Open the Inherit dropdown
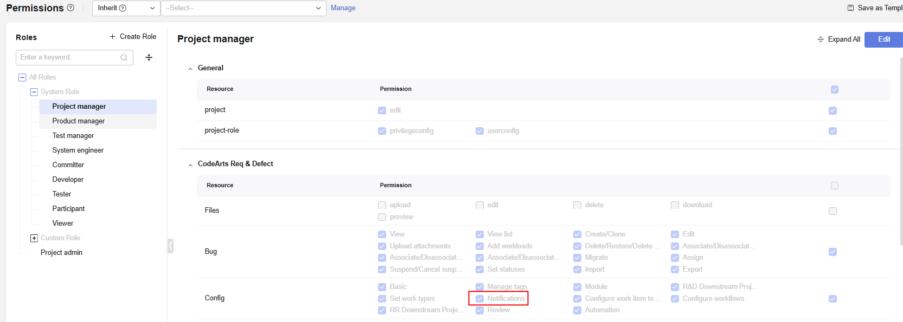 click(x=126, y=8)
